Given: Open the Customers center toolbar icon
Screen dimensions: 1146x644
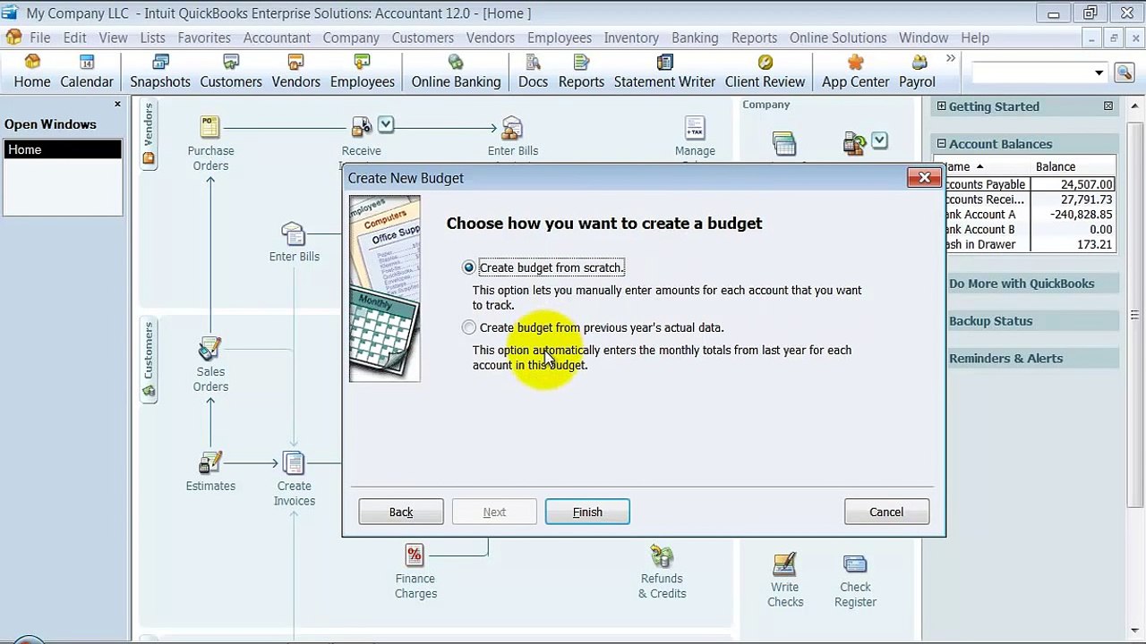Looking at the screenshot, I should [231, 72].
